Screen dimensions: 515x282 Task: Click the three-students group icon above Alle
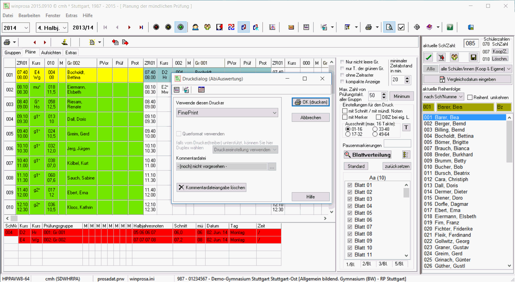click(x=454, y=57)
